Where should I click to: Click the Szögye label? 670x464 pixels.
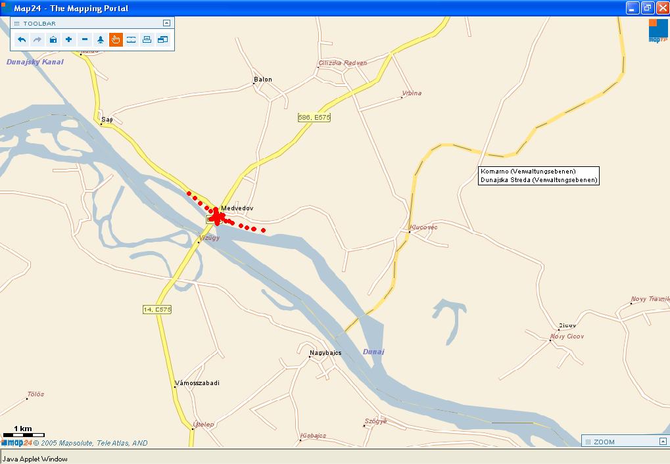click(x=375, y=421)
